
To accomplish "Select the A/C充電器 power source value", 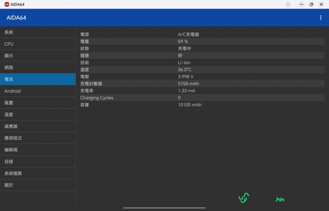I will [188, 34].
